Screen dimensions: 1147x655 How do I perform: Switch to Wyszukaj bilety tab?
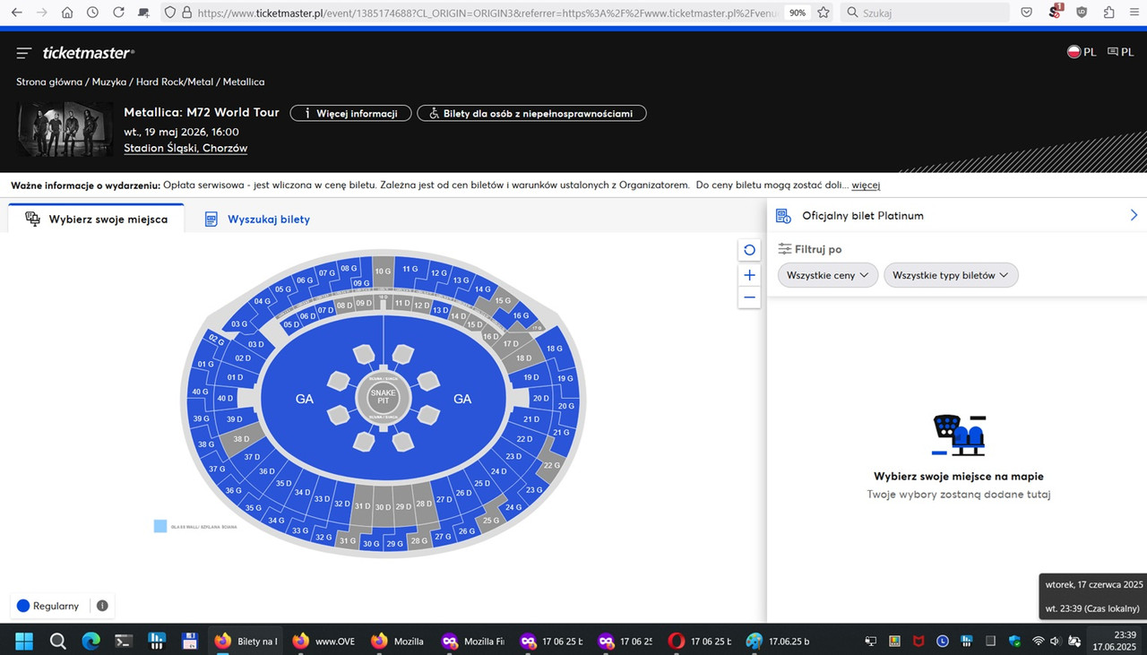point(257,219)
